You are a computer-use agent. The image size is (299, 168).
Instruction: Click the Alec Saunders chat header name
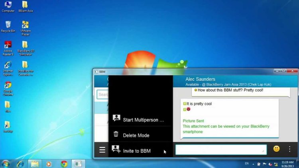click(200, 79)
